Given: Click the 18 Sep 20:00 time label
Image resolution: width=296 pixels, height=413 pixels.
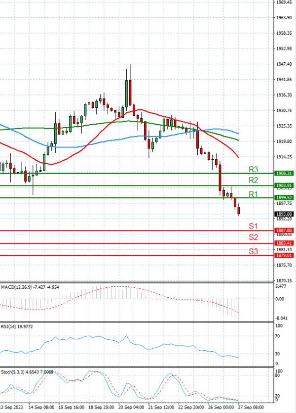Looking at the screenshot, I should click(101, 407).
